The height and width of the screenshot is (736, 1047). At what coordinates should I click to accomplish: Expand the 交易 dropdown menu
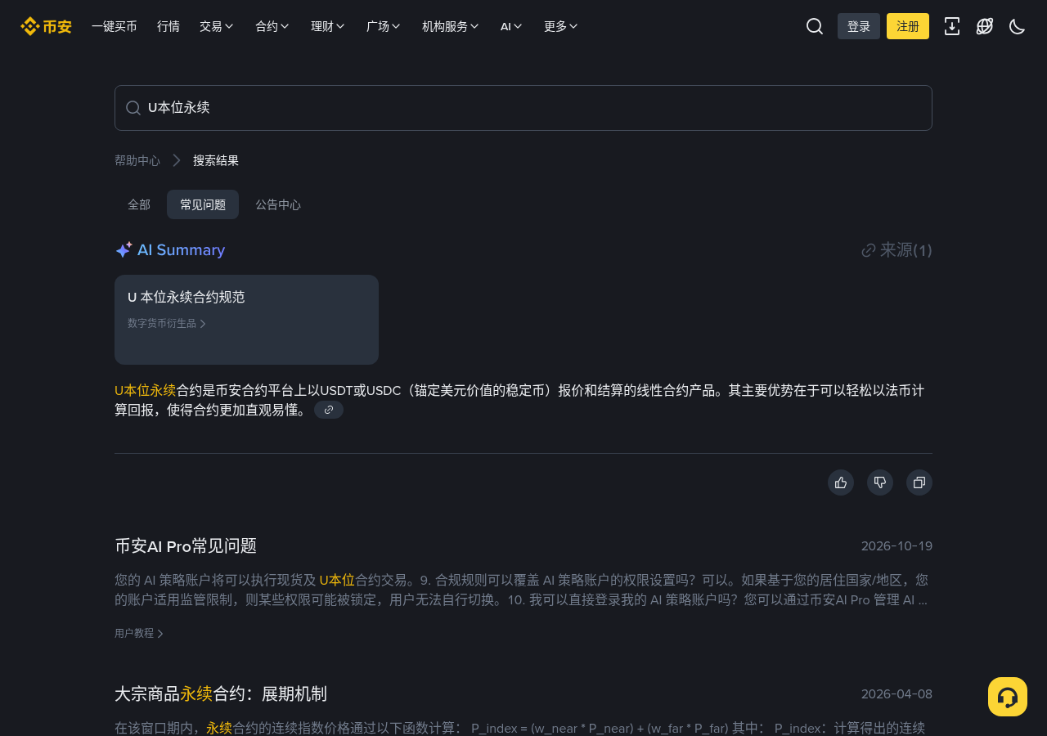pyautogui.click(x=217, y=26)
